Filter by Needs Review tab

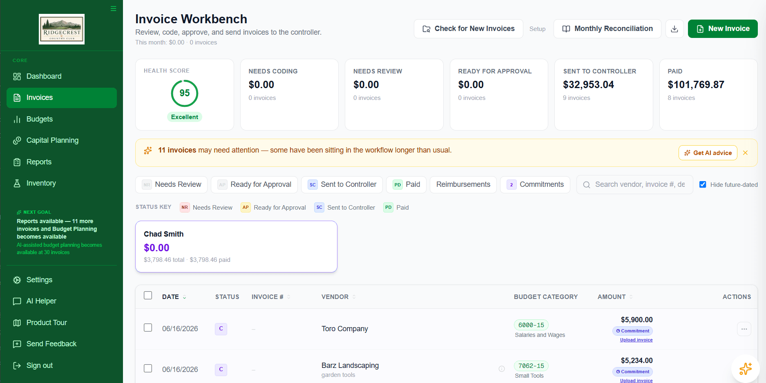pos(172,185)
